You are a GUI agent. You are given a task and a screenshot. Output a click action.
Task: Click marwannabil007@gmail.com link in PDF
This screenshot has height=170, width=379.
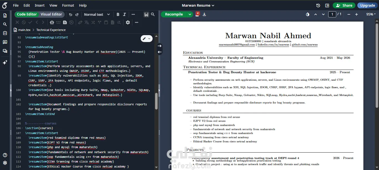click(x=237, y=45)
